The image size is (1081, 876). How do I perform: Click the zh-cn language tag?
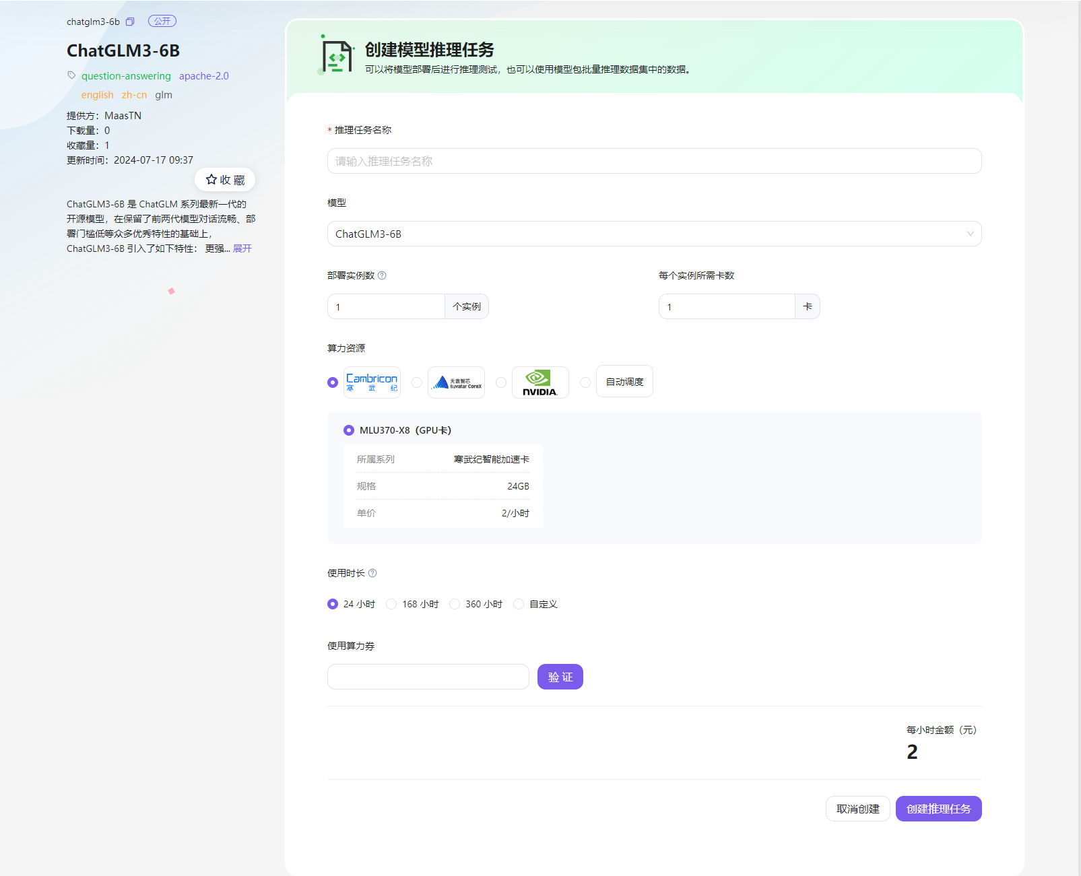tap(134, 95)
